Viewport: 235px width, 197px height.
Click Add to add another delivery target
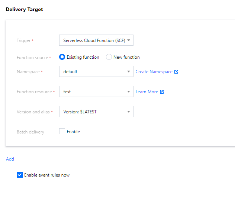pos(10,159)
